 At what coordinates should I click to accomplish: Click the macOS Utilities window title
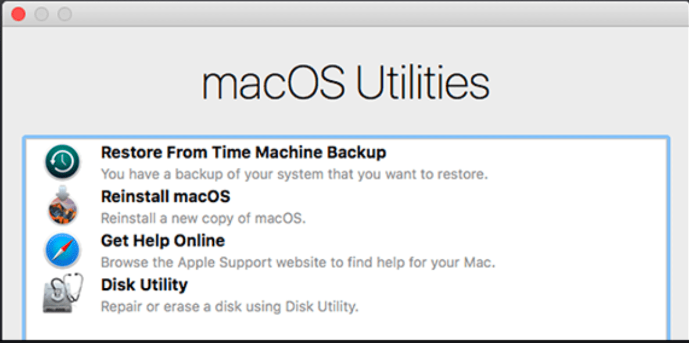[345, 83]
